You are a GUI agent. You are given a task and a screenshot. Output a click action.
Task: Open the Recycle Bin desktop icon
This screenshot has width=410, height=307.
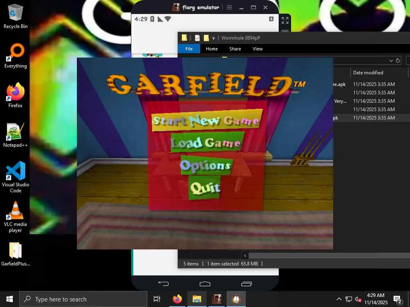click(16, 16)
